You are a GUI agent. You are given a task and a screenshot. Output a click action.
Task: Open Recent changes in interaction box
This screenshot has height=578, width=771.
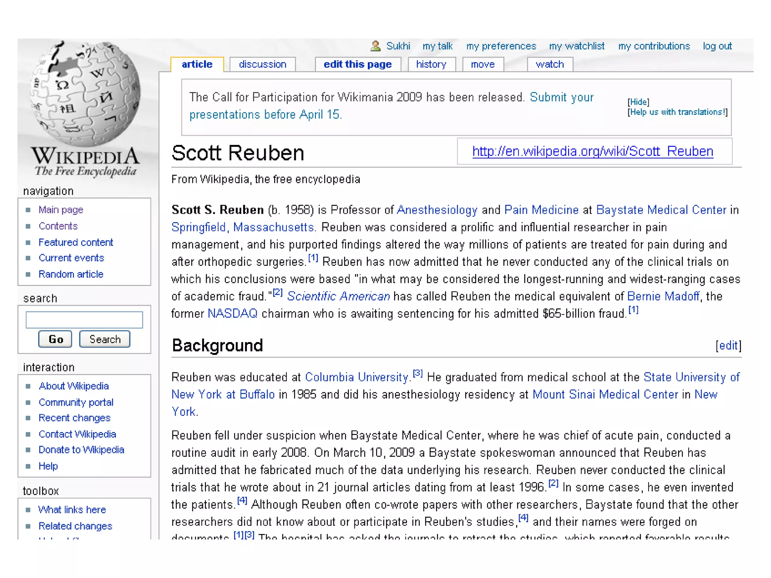pyautogui.click(x=75, y=418)
